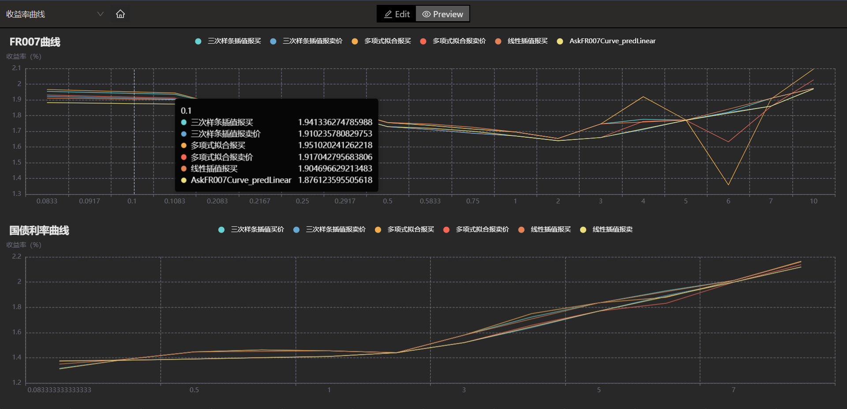Toggle 国债 legend 三次样条插值买价
The width and height of the screenshot is (847, 409).
[x=251, y=229]
